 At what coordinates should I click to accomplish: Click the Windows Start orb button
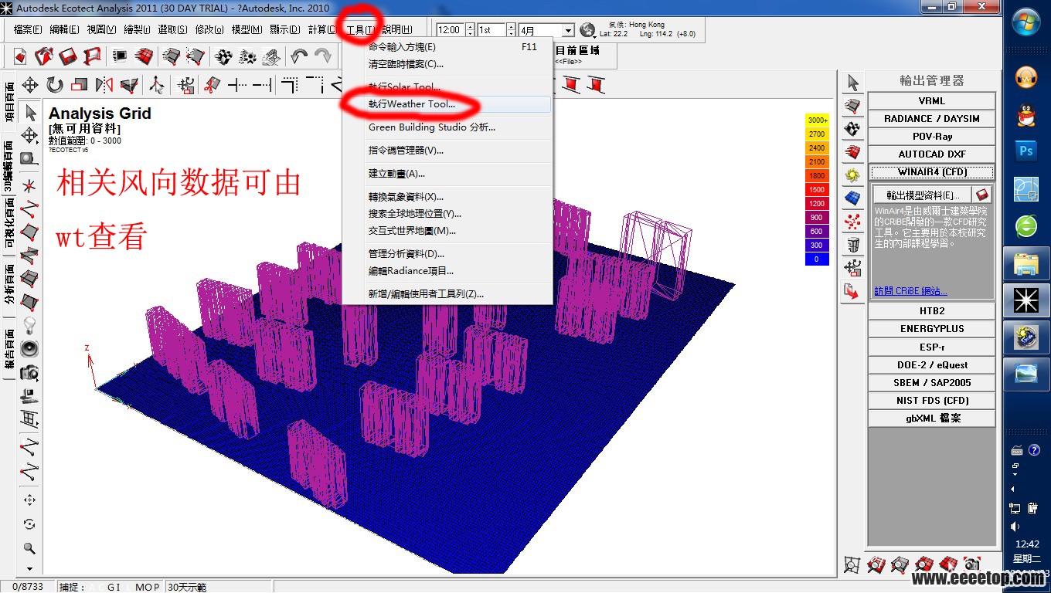[x=1026, y=24]
